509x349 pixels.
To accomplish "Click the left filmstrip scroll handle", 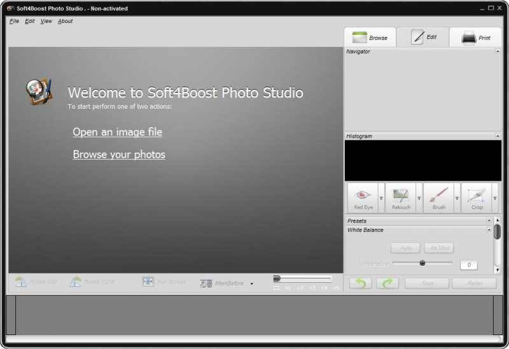I will click(x=11, y=315).
